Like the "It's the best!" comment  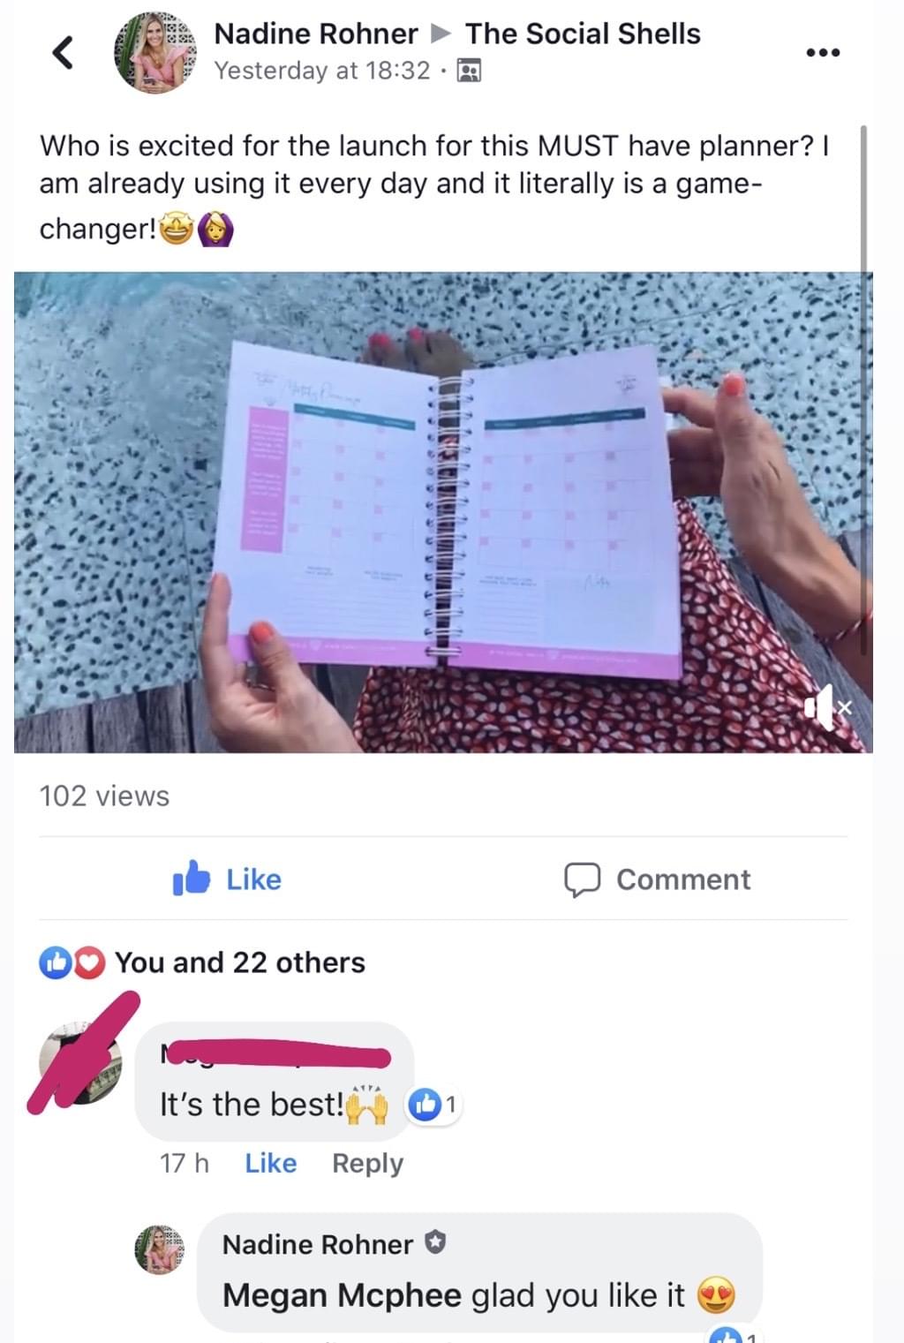tap(270, 1163)
